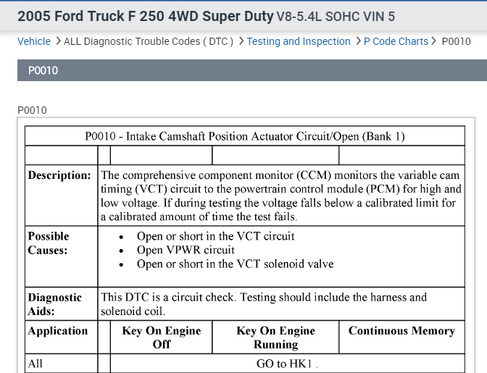Click the Open VPWR circuit bullet item
The height and width of the screenshot is (373, 487).
(x=186, y=250)
